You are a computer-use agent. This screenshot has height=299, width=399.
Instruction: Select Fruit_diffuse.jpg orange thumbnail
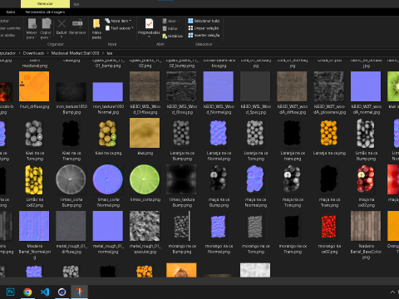34,86
